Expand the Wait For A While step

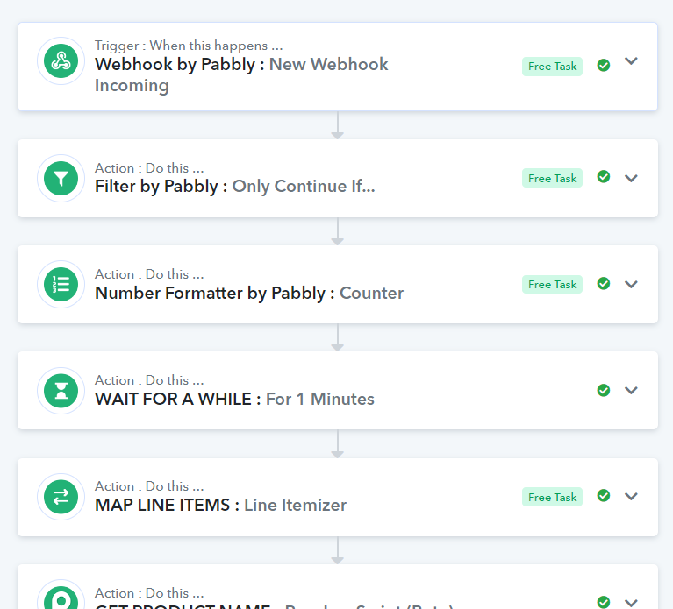point(631,390)
